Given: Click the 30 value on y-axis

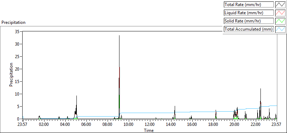Looking at the screenshot, I should tap(17, 44).
